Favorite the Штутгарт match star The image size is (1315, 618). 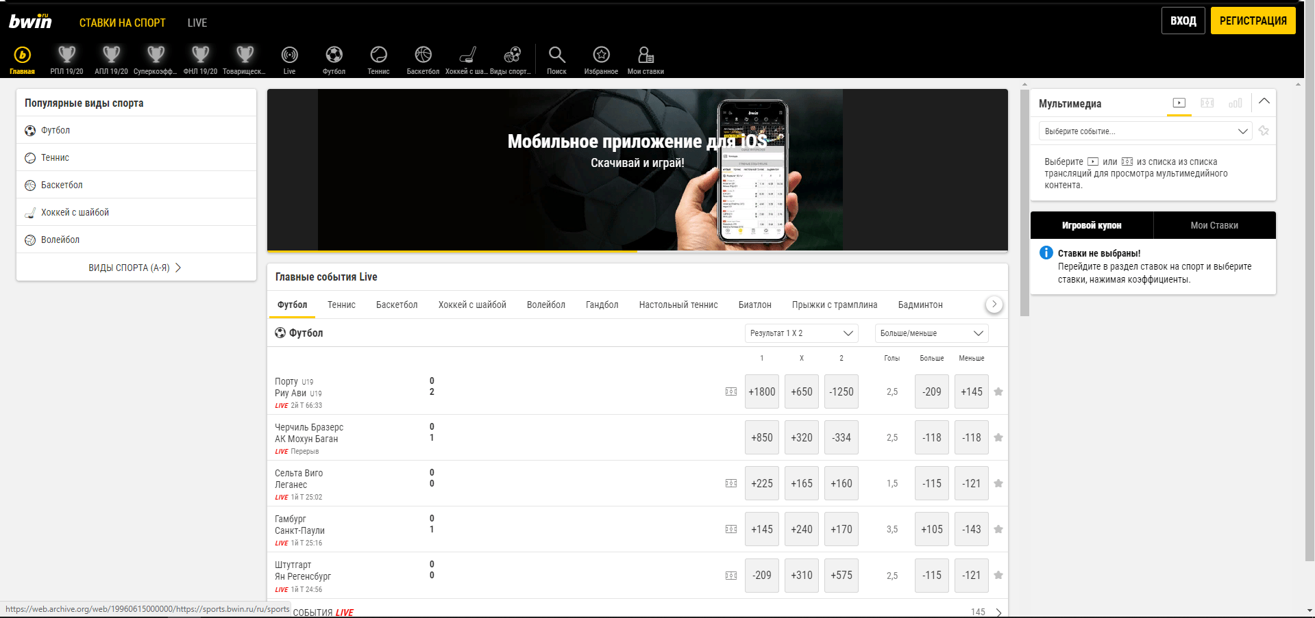(x=998, y=575)
